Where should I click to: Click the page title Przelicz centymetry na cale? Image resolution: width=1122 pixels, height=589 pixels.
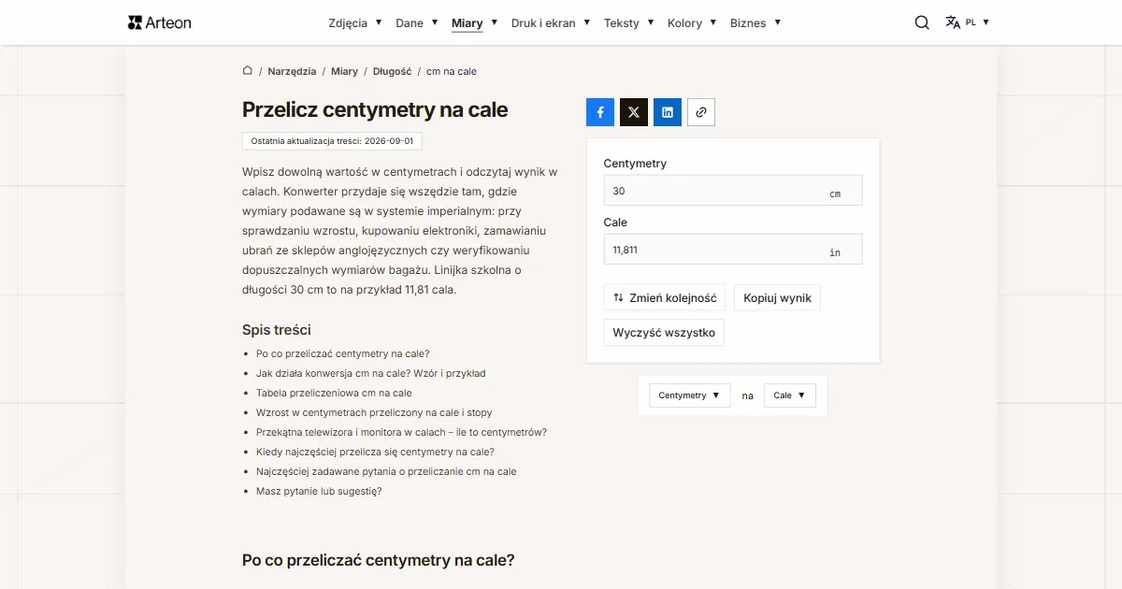pos(375,109)
